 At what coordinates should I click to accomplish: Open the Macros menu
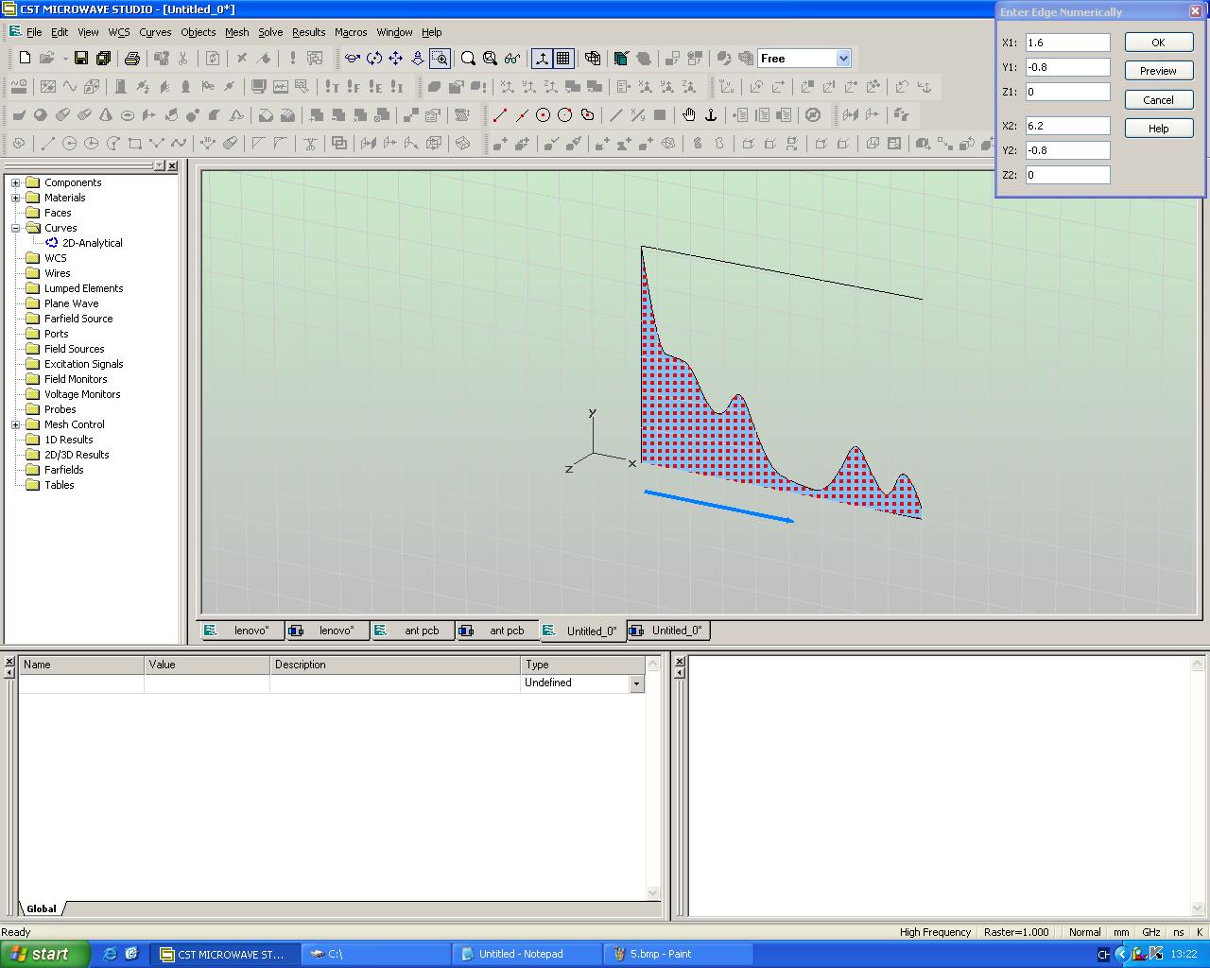click(351, 32)
